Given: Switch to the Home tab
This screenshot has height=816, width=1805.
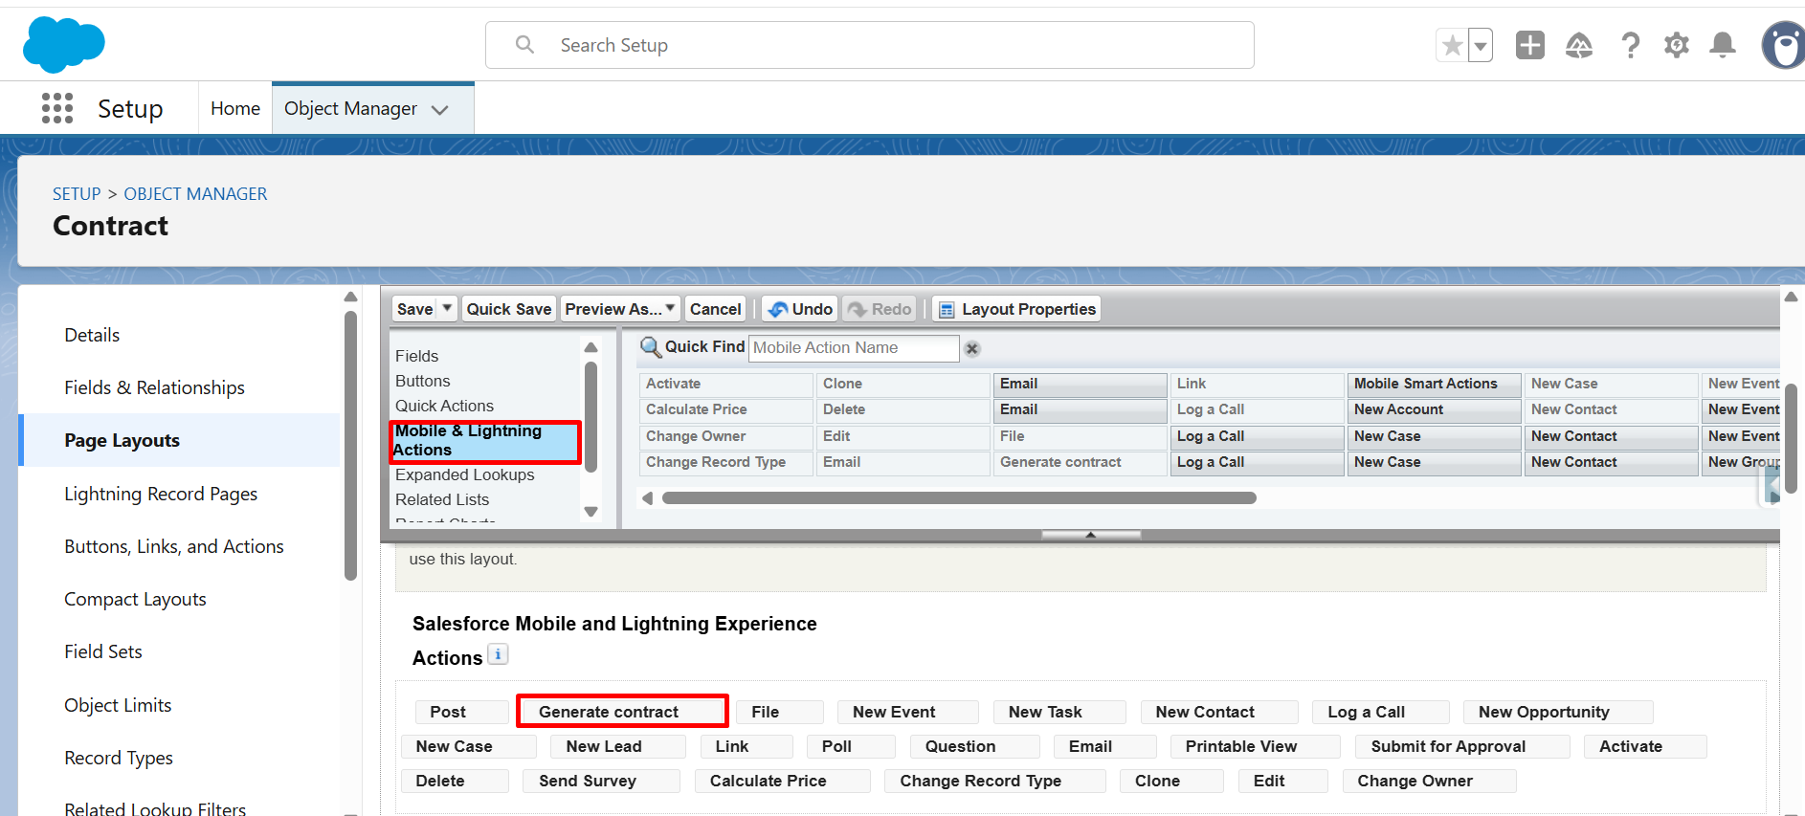Looking at the screenshot, I should (x=234, y=108).
